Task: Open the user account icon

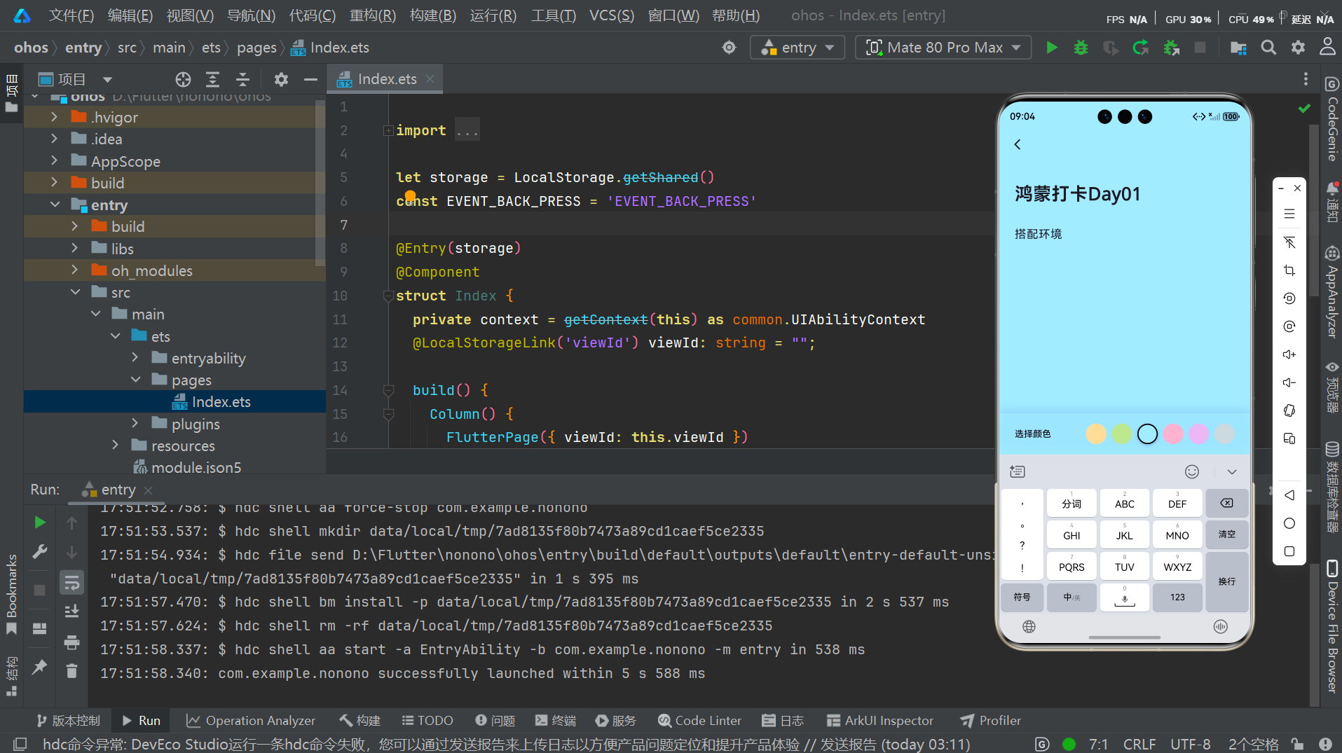Action: point(1327,47)
